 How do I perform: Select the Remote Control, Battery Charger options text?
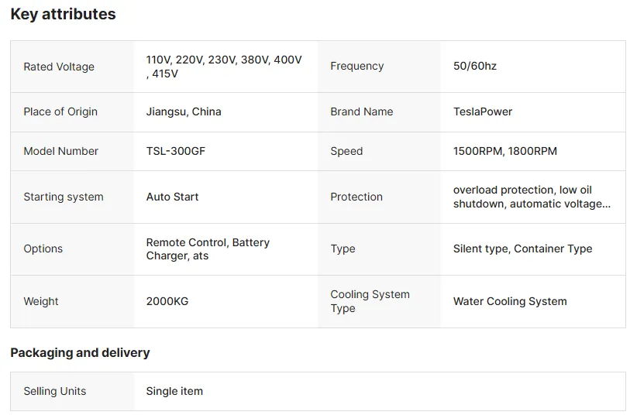[208, 249]
